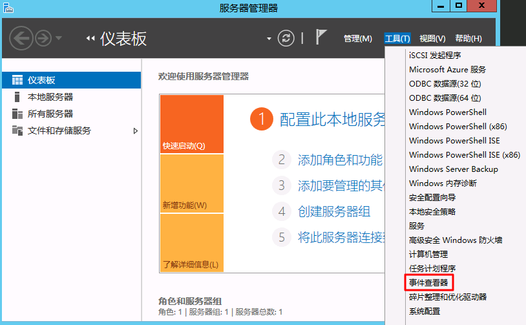Open the 管理(M) menu
The image size is (526, 325).
point(358,39)
